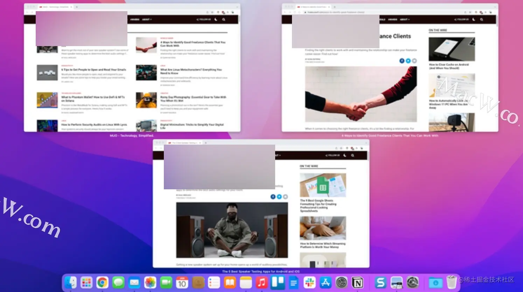Open Calendar showing date 10
The height and width of the screenshot is (292, 523).
(182, 282)
